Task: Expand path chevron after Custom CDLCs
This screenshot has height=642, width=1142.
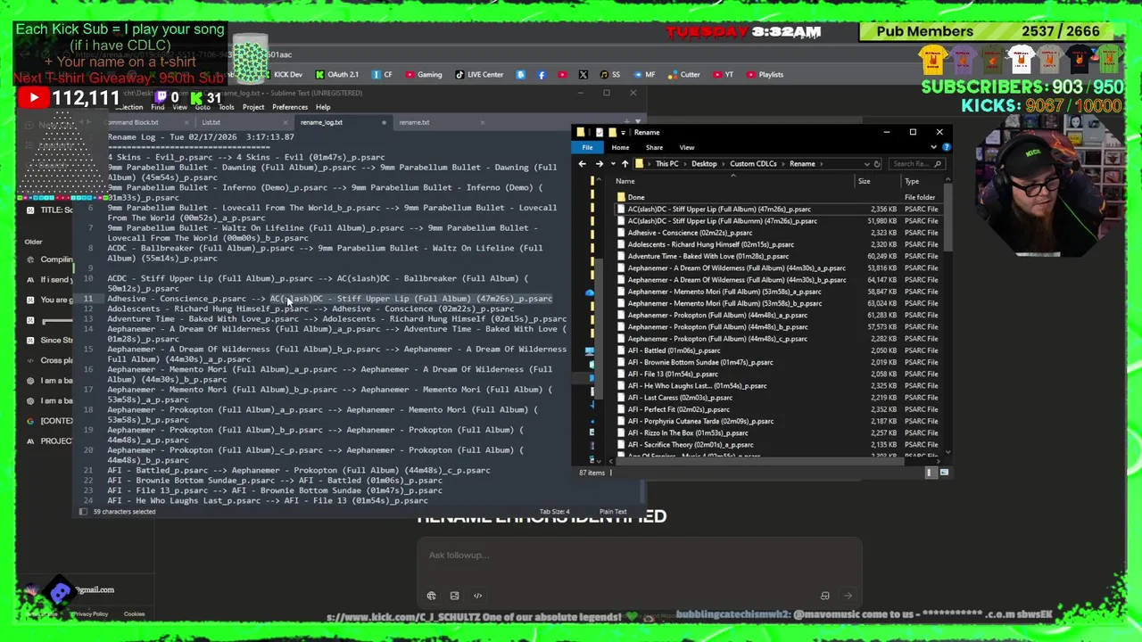Action: click(783, 164)
